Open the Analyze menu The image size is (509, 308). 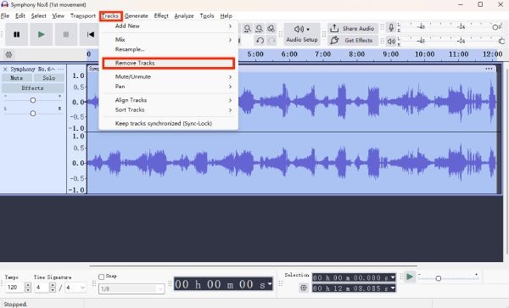[x=184, y=15]
